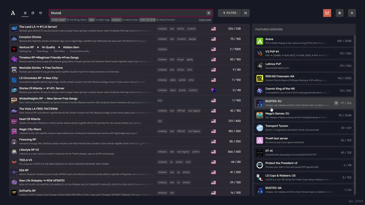Click Timeless RP server icon

[x=14, y=59]
